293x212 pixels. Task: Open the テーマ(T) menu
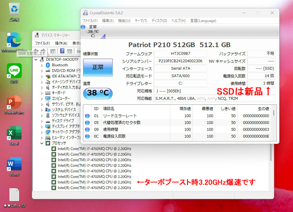tap(141, 21)
